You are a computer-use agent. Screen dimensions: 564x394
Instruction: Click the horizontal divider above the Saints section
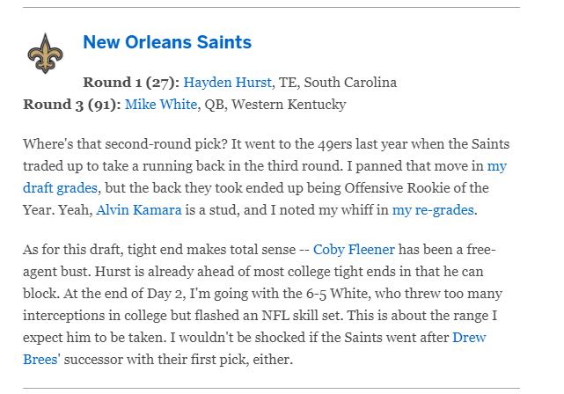click(x=271, y=7)
